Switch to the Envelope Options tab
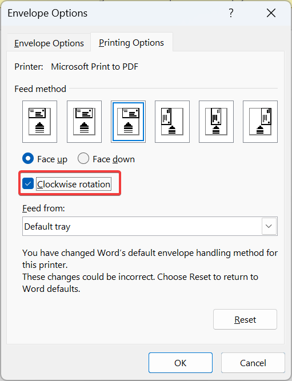The width and height of the screenshot is (292, 381). [49, 43]
